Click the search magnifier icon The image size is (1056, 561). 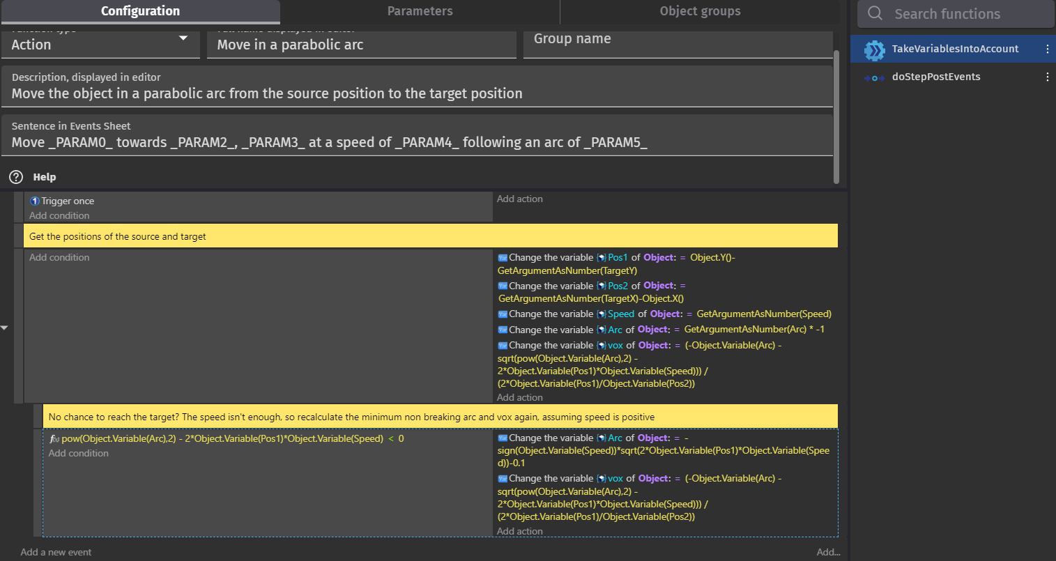pos(874,14)
